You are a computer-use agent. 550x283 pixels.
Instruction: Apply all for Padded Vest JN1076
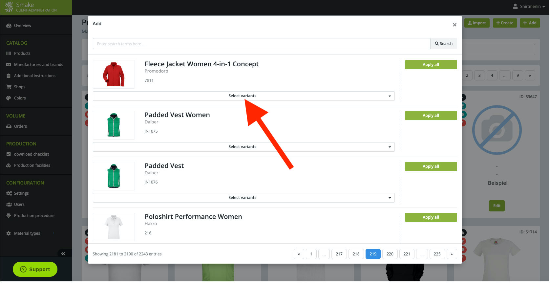pyautogui.click(x=431, y=166)
